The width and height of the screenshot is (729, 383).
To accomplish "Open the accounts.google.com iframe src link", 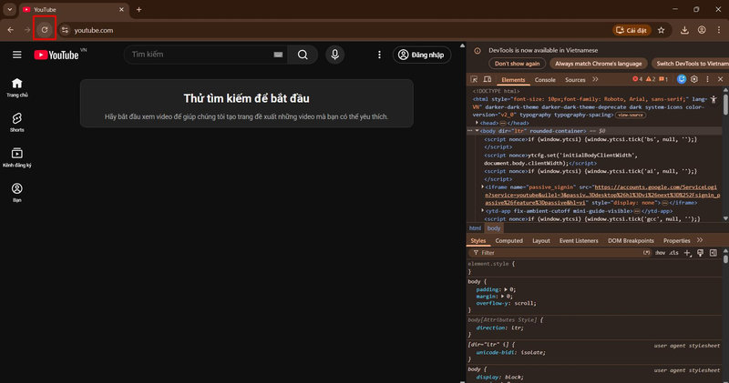I will click(x=602, y=195).
